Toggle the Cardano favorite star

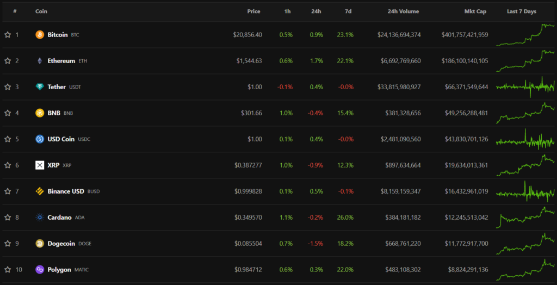coord(8,218)
